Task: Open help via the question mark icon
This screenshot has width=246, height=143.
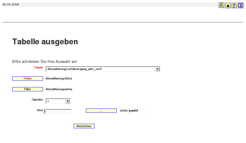Action: [234, 5]
